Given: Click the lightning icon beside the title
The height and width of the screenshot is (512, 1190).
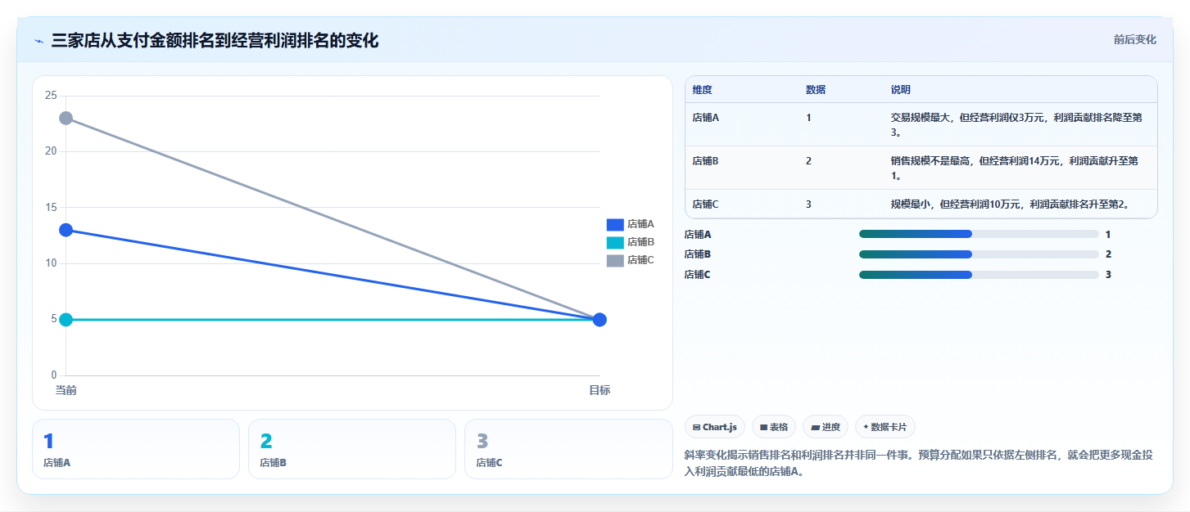Looking at the screenshot, I should coord(38,41).
